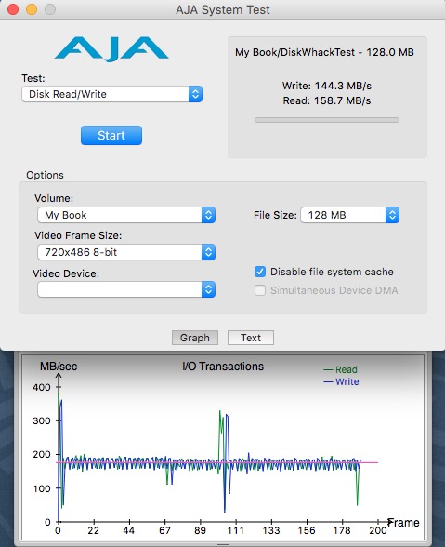Toggle the Simultaneous Device DMA checkbox
This screenshot has width=445, height=547.
(x=260, y=290)
